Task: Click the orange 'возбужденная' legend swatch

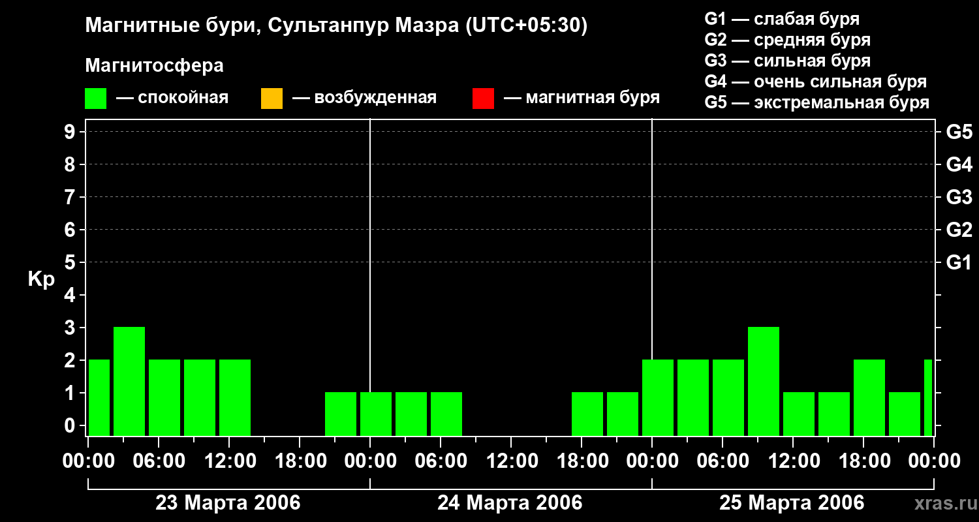Action: (x=272, y=98)
